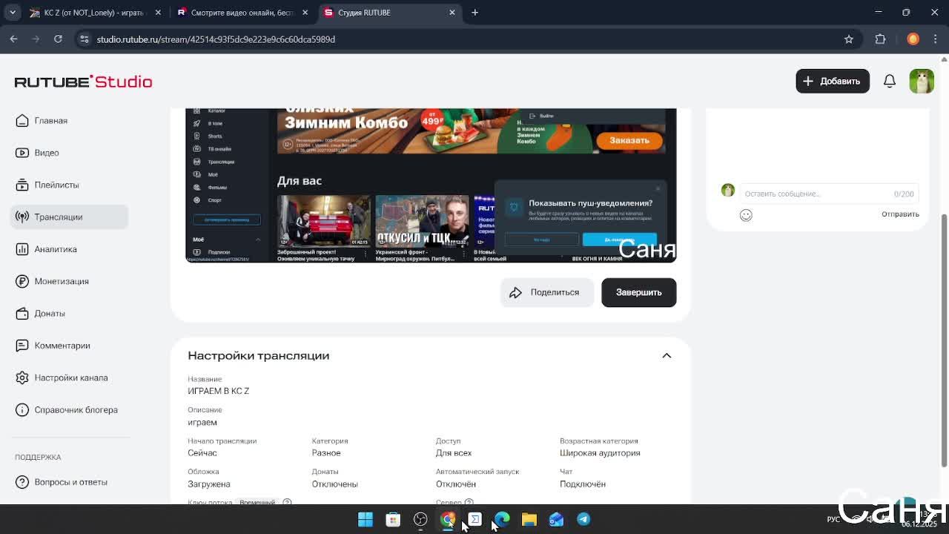The width and height of the screenshot is (949, 534).
Task: Open Microsoft Edge from the taskbar
Action: (502, 519)
